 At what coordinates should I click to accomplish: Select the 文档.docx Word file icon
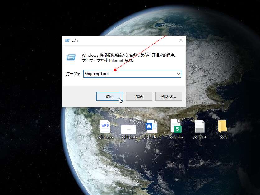tap(152, 126)
